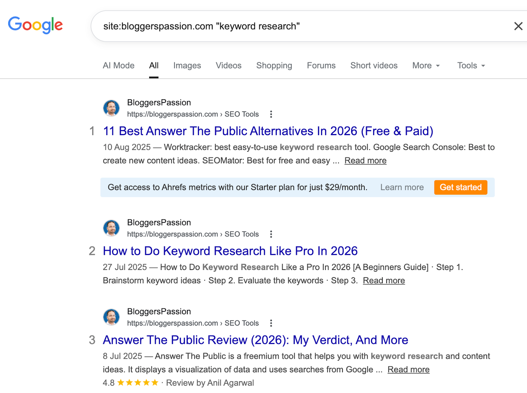The width and height of the screenshot is (527, 393).
Task: Open 'How to Do Keyword Research' result title
Action: tap(230, 251)
